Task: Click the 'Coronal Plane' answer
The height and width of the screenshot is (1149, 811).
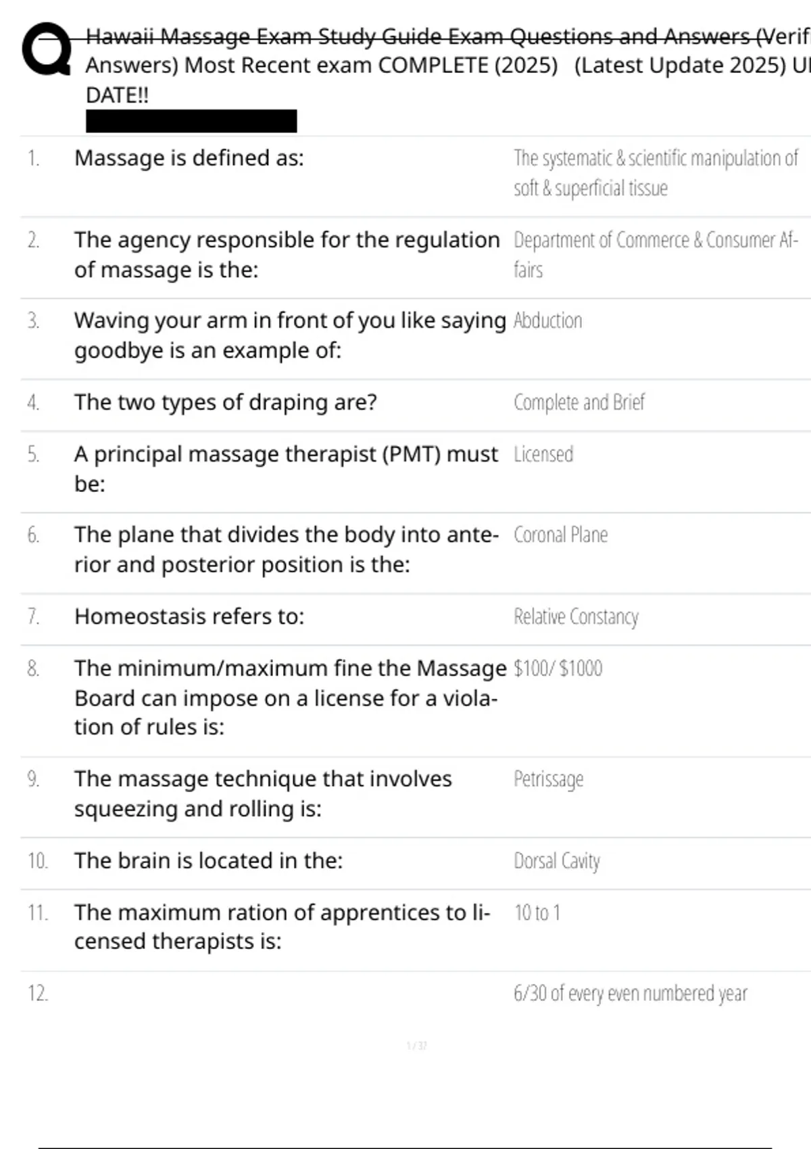Action: pos(560,535)
